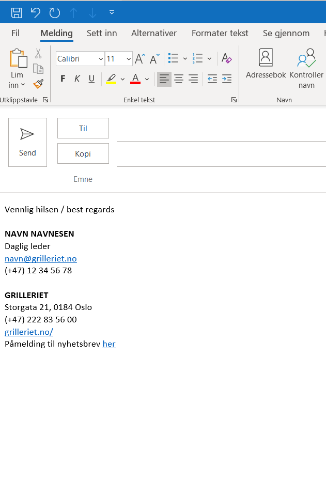Click the Kopi recipients button
The image size is (326, 497).
tap(83, 154)
